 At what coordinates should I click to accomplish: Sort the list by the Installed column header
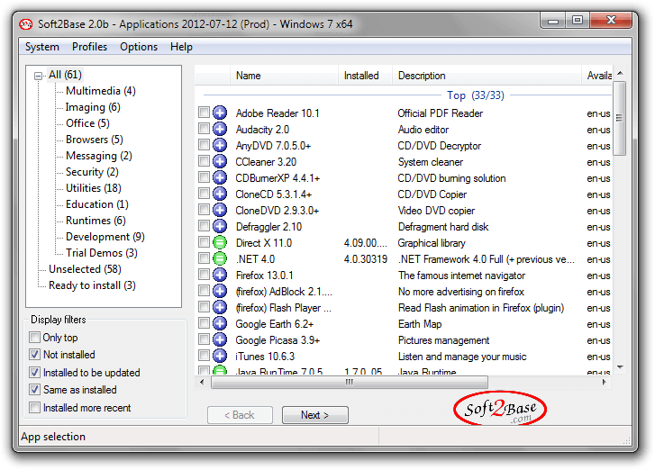point(361,76)
